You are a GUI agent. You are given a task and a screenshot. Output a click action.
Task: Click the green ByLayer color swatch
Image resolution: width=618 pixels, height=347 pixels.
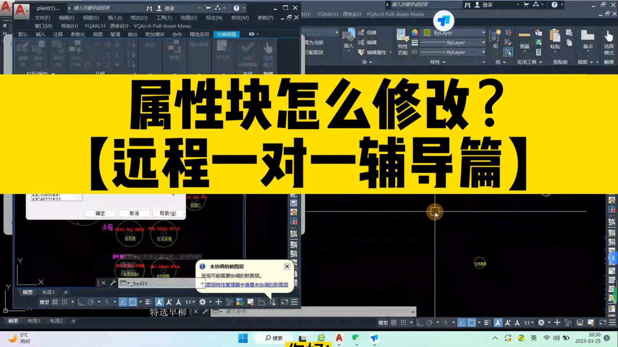point(427,32)
